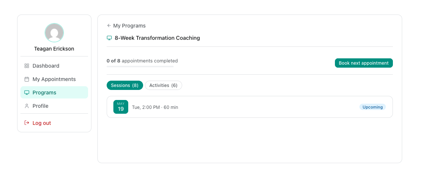Click the Profile person icon

click(27, 106)
